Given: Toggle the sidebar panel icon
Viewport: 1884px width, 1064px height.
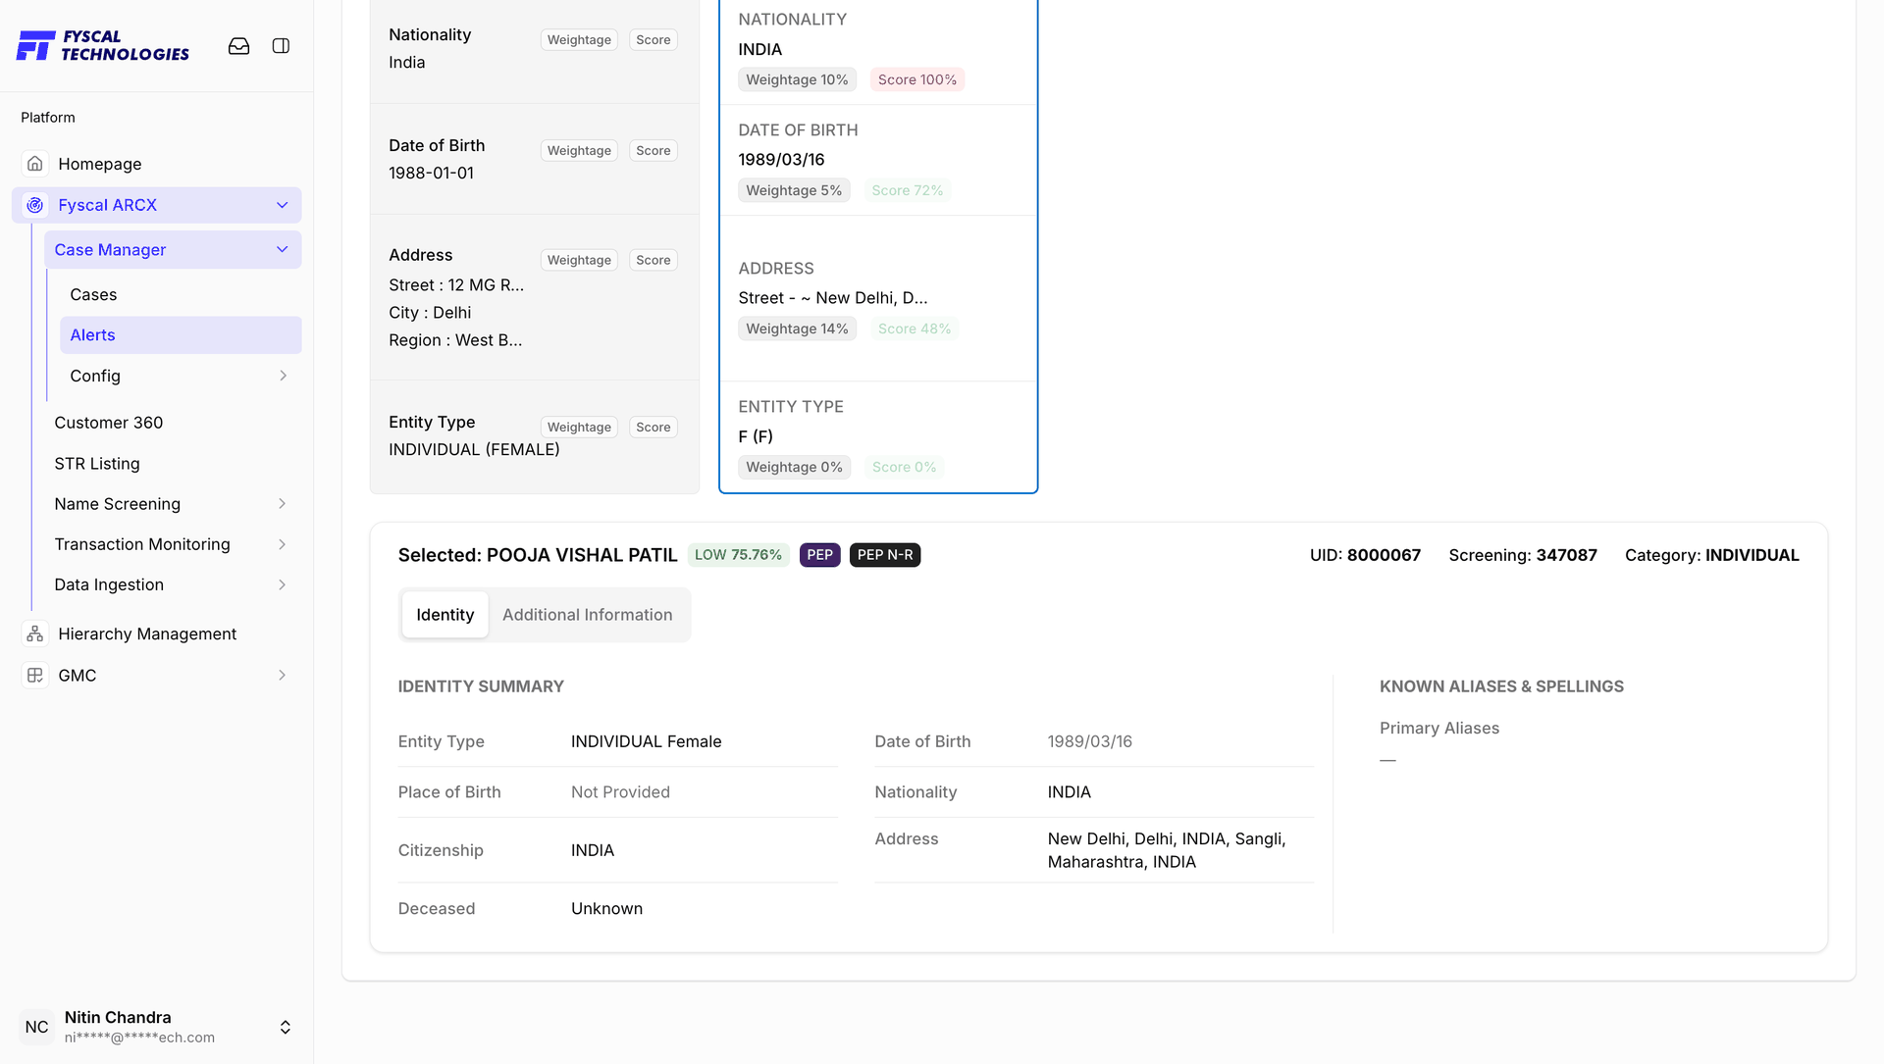Looking at the screenshot, I should [x=281, y=46].
